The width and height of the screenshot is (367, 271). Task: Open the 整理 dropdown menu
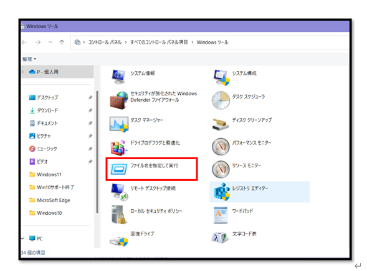pos(29,59)
